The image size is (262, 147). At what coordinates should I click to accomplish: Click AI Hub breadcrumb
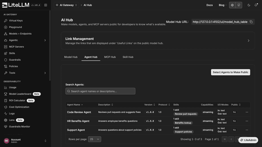coord(88,5)
